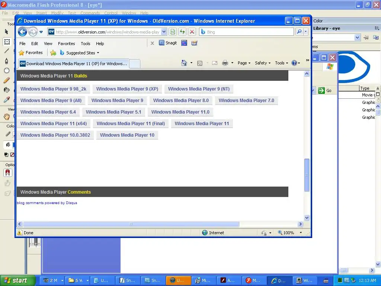Click the Stop loading icon
The width and height of the screenshot is (381, 286).
192,32
